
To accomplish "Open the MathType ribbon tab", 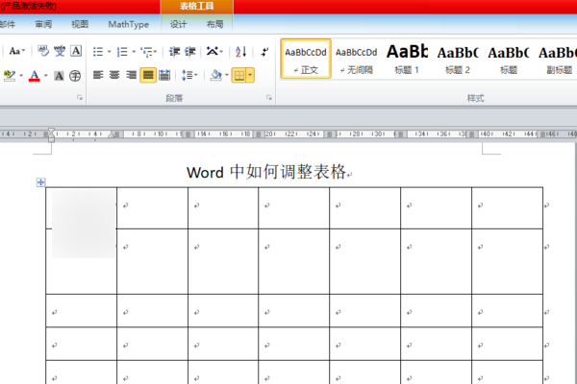I will pos(129,25).
